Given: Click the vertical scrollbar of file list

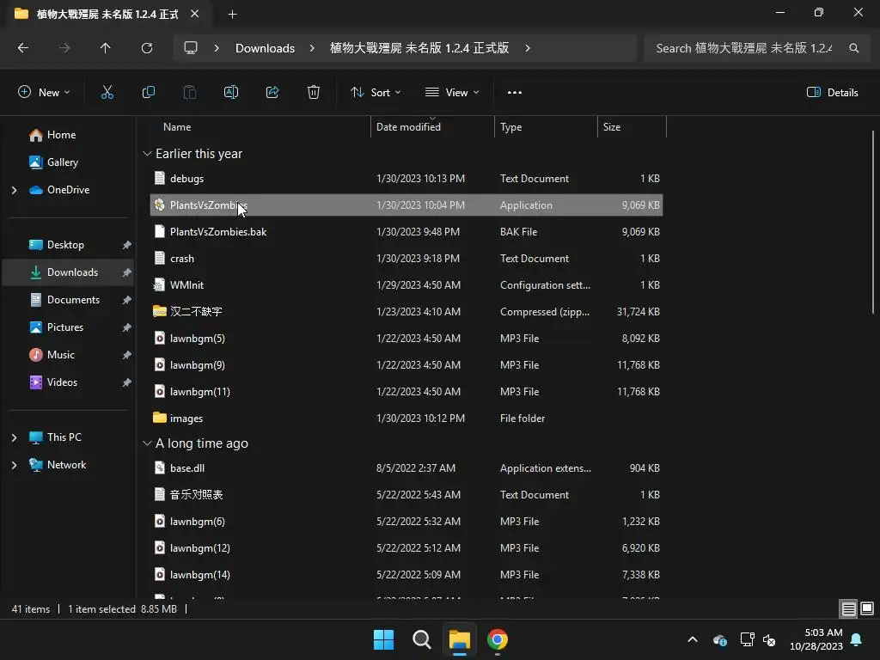Looking at the screenshot, I should (873, 222).
